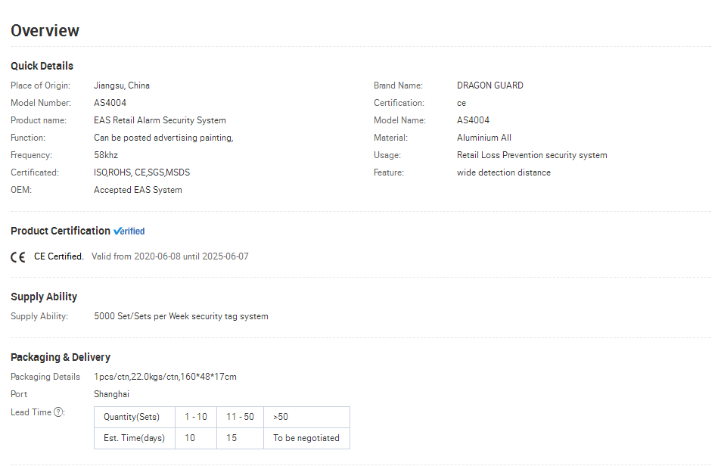This screenshot has width=721, height=466.
Task: Click the CE mark certification icon
Action: [18, 257]
